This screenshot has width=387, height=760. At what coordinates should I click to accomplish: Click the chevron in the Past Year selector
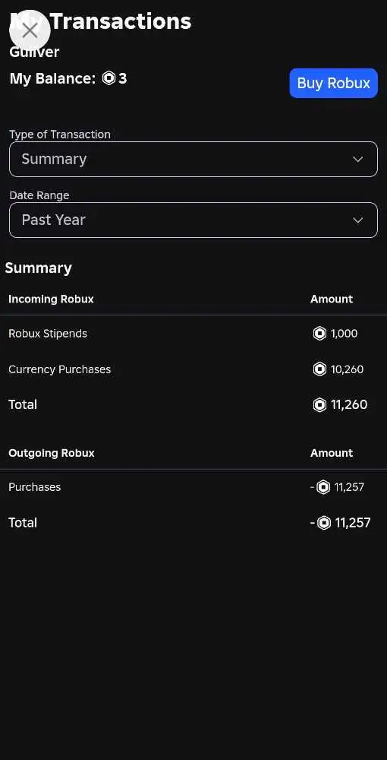pyautogui.click(x=357, y=220)
